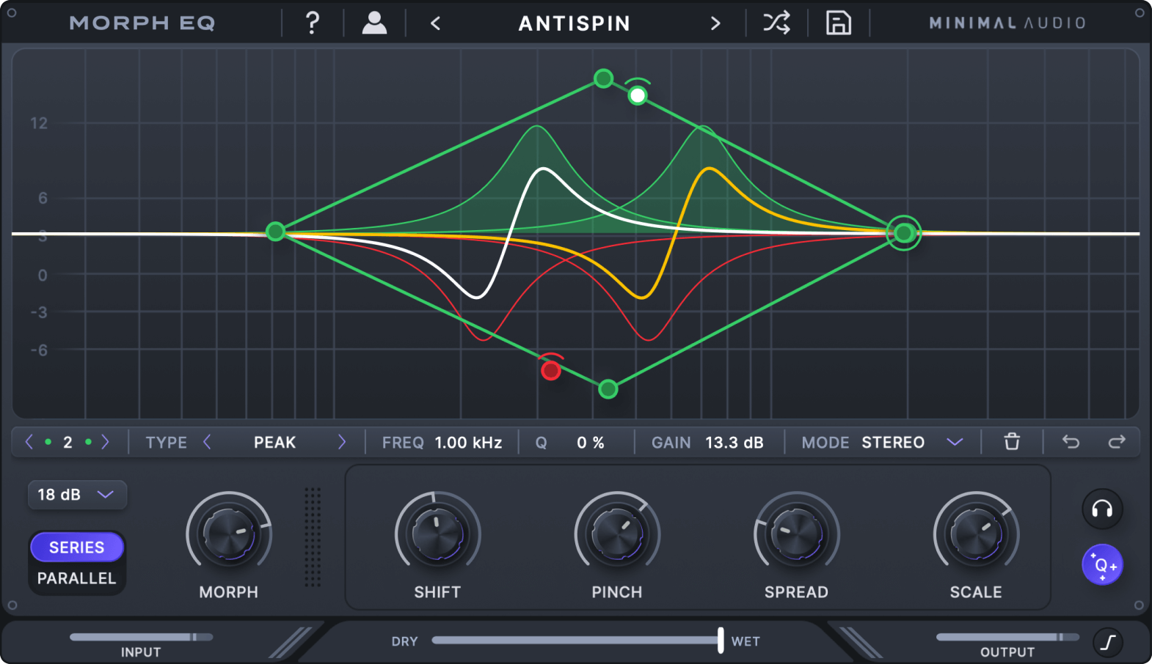This screenshot has width=1152, height=664.
Task: Randomize preset with the shuffle icon
Action: pyautogui.click(x=776, y=23)
